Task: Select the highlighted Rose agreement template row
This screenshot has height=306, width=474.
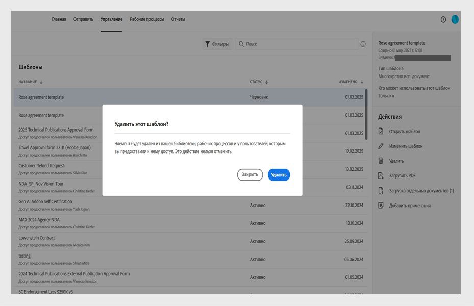Action: coord(190,97)
